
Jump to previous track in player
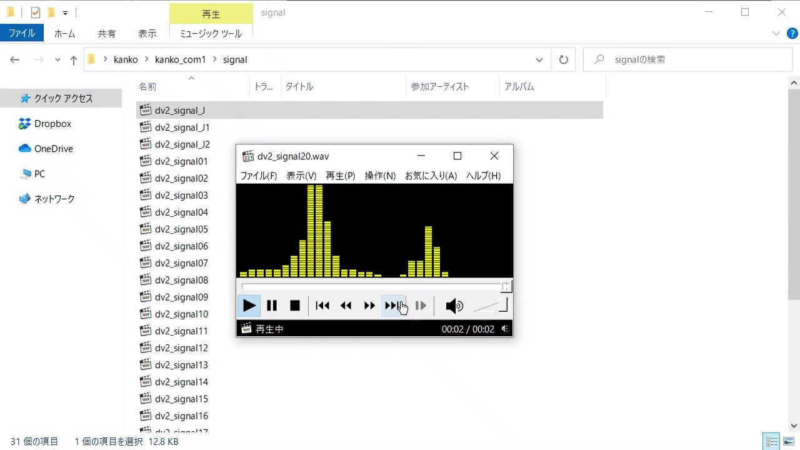(322, 306)
